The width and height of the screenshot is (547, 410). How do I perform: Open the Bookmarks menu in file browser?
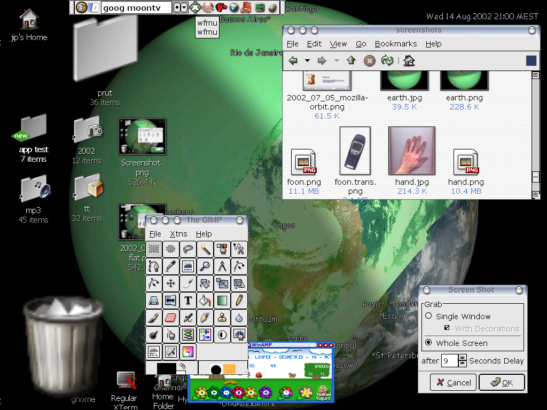(395, 44)
